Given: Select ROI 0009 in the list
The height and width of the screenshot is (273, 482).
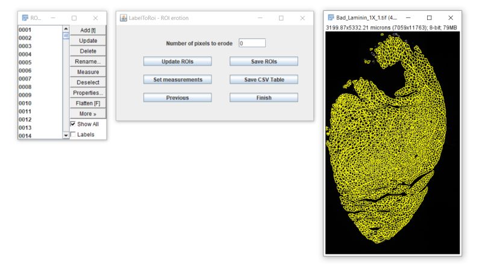Looking at the screenshot, I should click(40, 95).
